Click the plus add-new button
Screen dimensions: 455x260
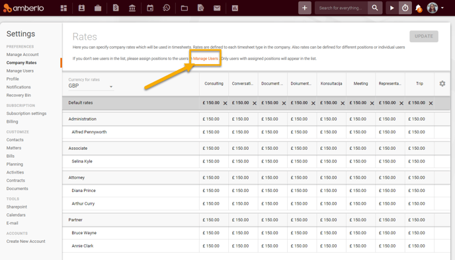point(304,8)
